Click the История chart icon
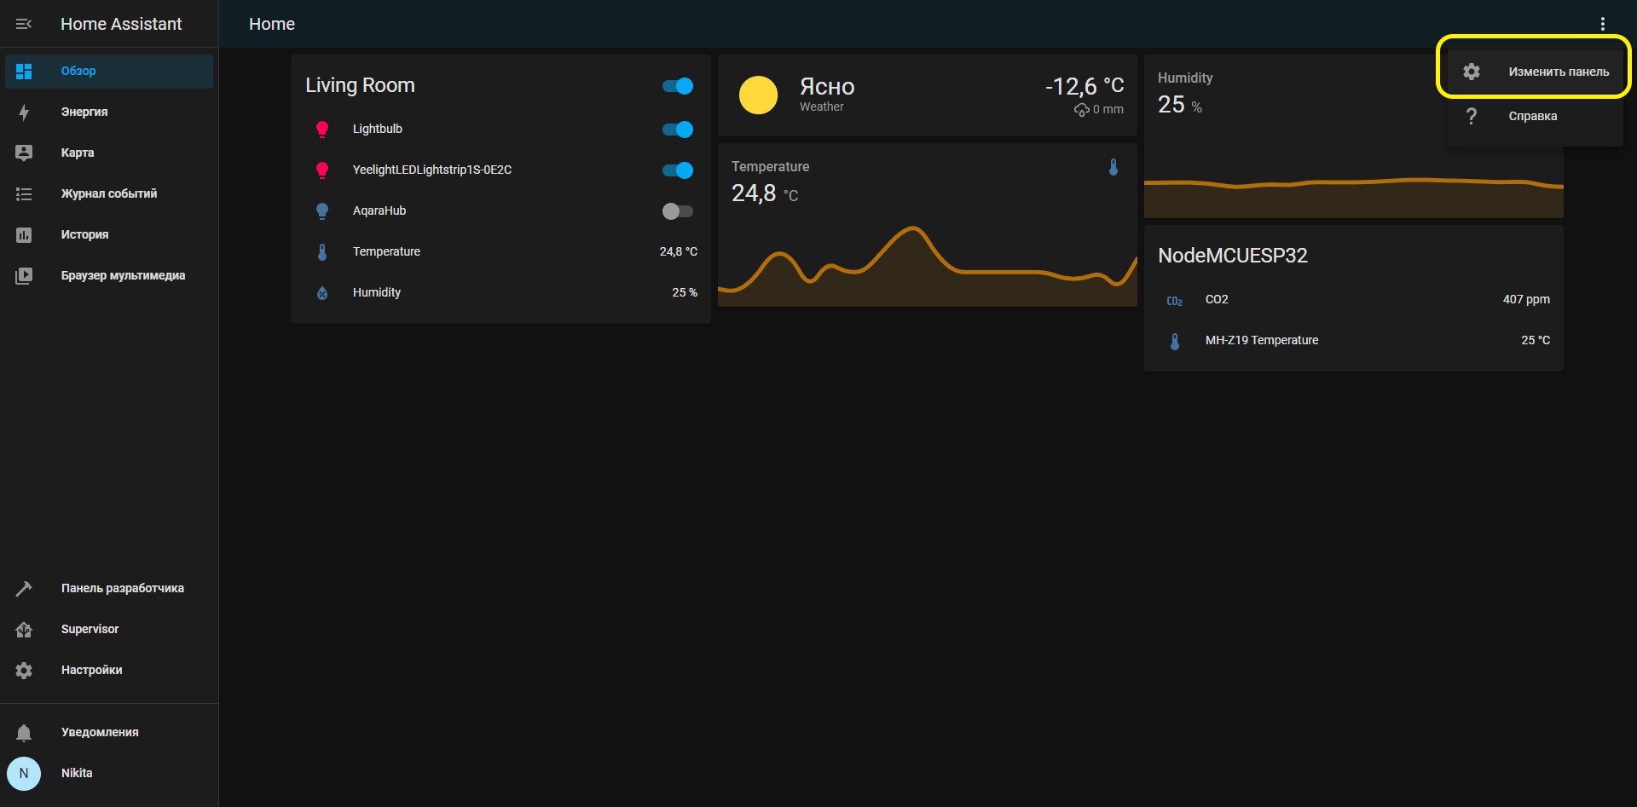 coord(24,234)
